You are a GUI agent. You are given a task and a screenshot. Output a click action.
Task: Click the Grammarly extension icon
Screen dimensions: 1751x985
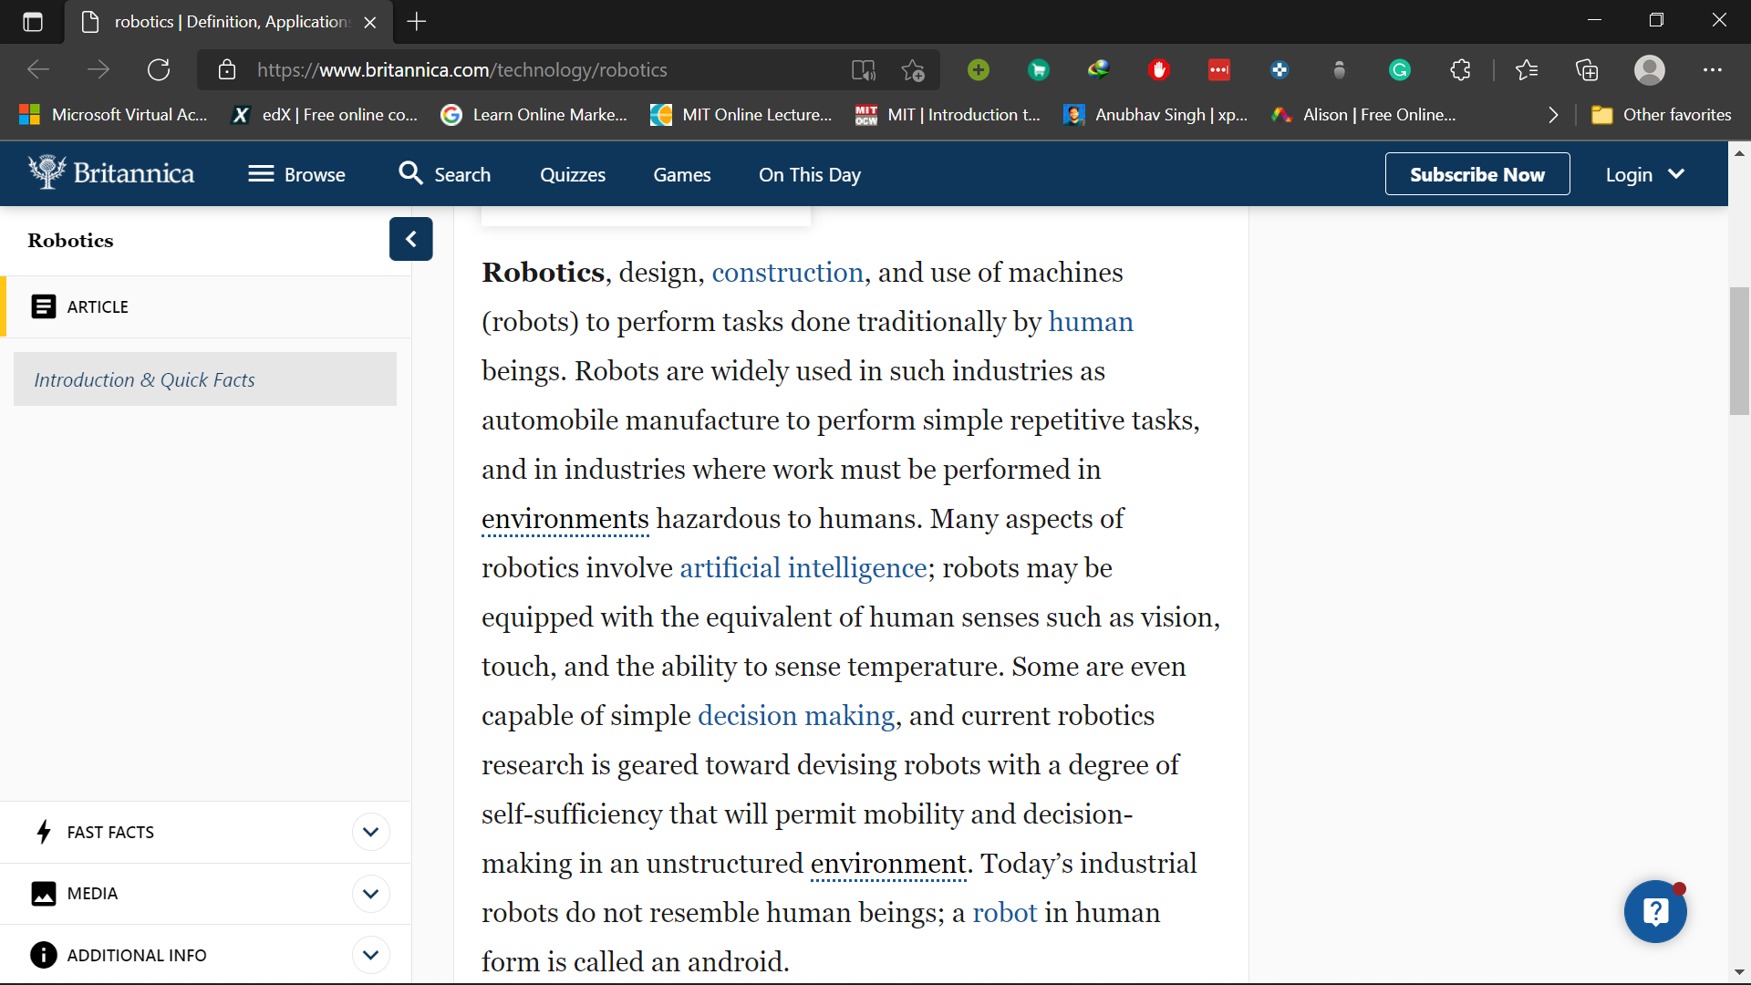coord(1399,70)
